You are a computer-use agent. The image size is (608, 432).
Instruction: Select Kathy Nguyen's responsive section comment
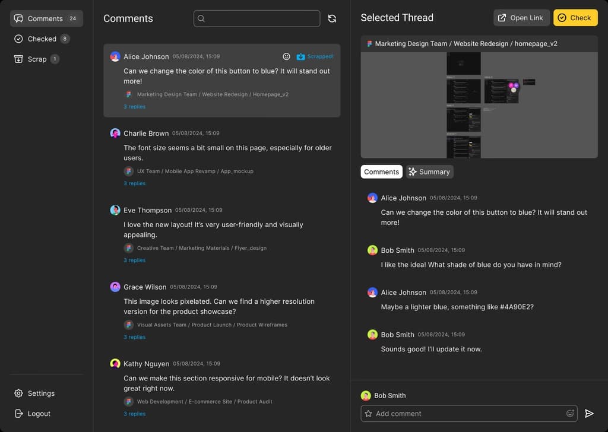click(227, 383)
